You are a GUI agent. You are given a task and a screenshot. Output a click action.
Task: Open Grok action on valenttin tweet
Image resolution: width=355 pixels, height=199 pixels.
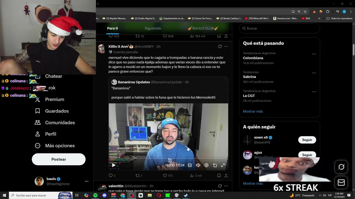pos(220,186)
